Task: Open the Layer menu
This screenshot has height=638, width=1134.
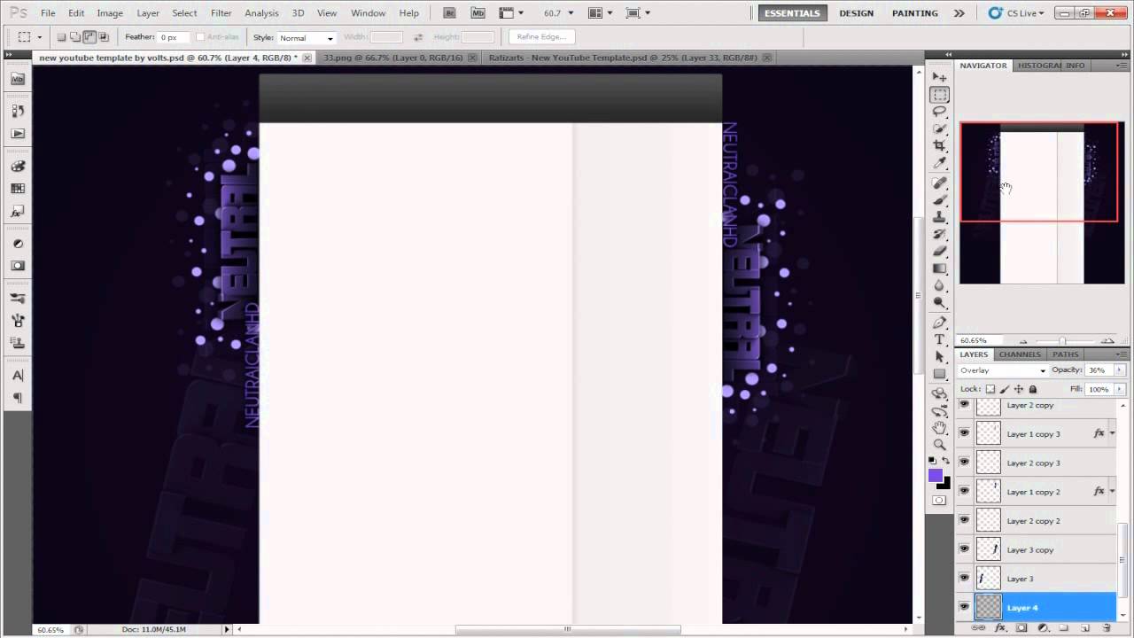Action: point(148,13)
